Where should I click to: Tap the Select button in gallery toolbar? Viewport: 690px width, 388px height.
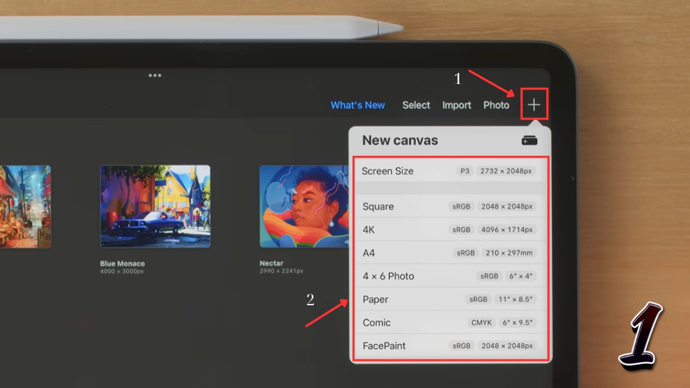click(x=416, y=105)
